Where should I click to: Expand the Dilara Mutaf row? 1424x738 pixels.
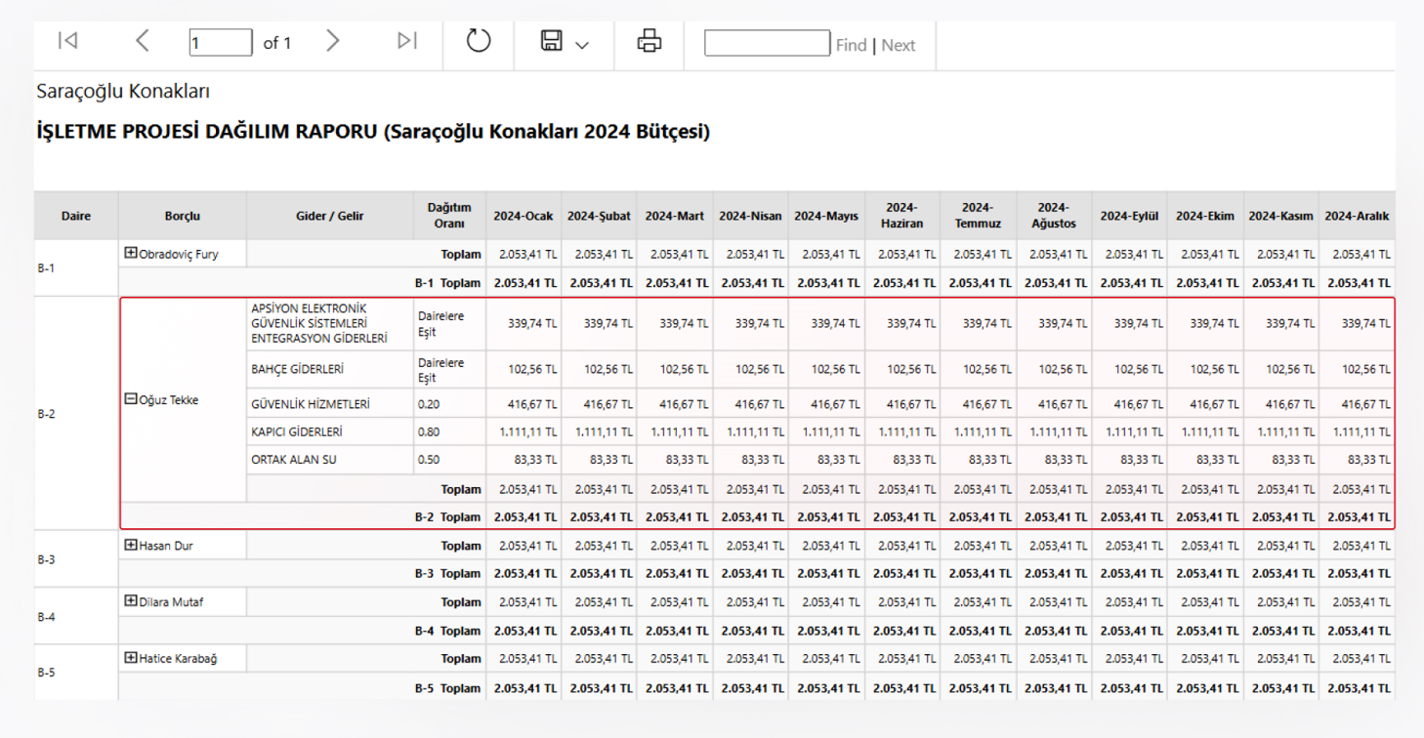[131, 601]
